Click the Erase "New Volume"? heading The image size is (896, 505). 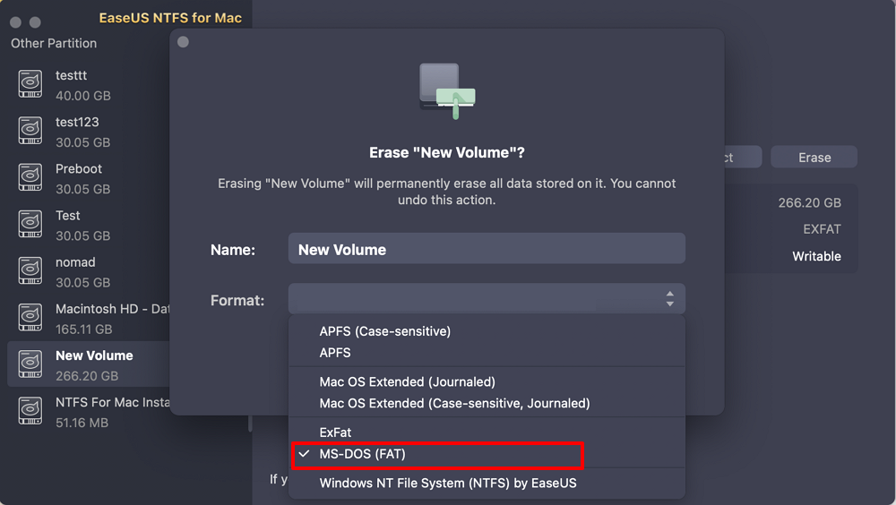(447, 153)
